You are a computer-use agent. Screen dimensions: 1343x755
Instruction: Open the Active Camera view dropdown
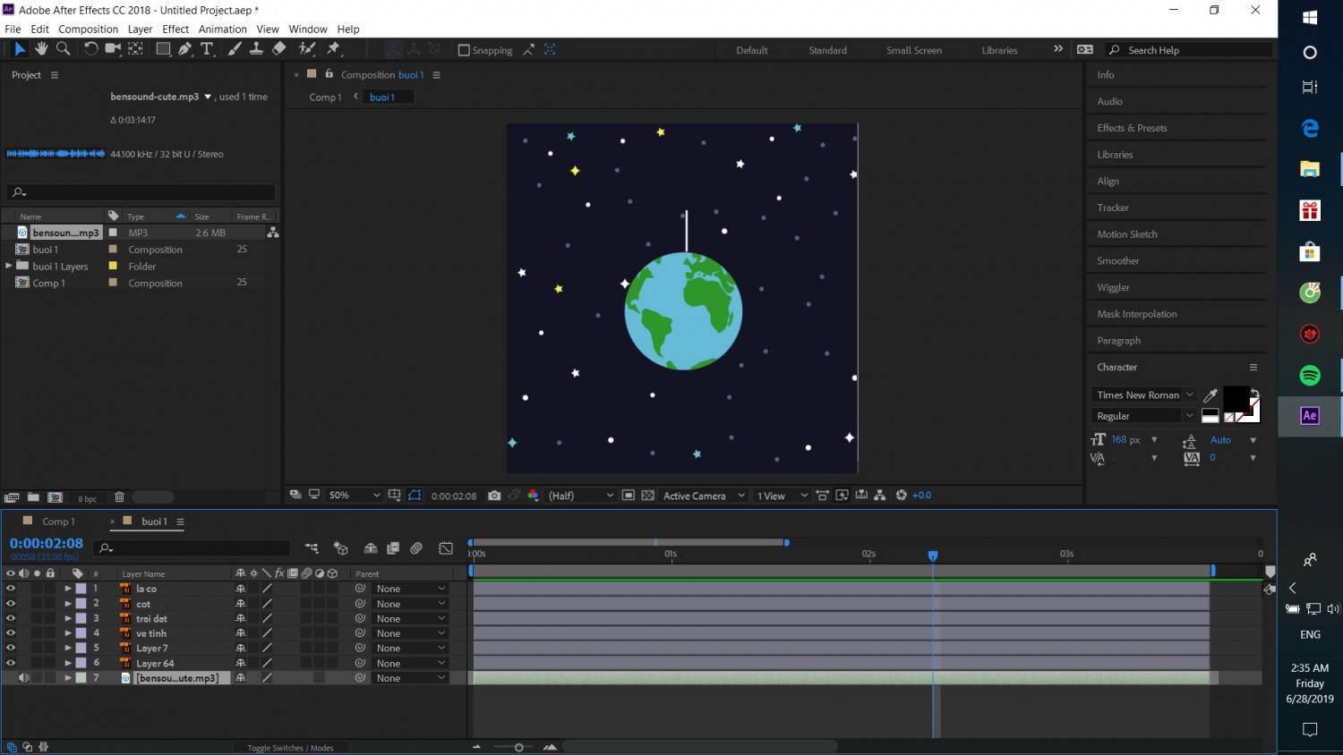[x=704, y=496]
